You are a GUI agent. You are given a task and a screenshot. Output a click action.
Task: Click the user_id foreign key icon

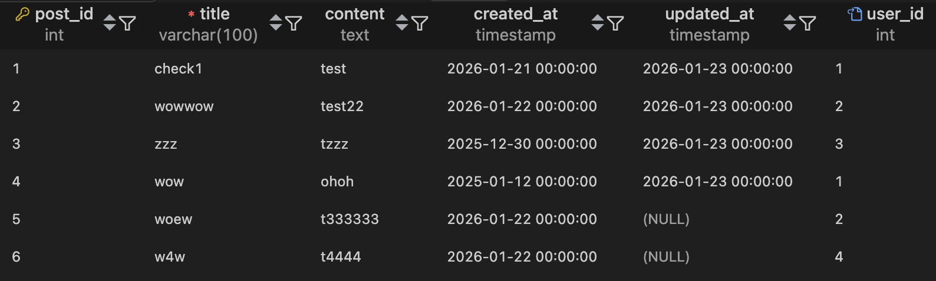(x=855, y=14)
